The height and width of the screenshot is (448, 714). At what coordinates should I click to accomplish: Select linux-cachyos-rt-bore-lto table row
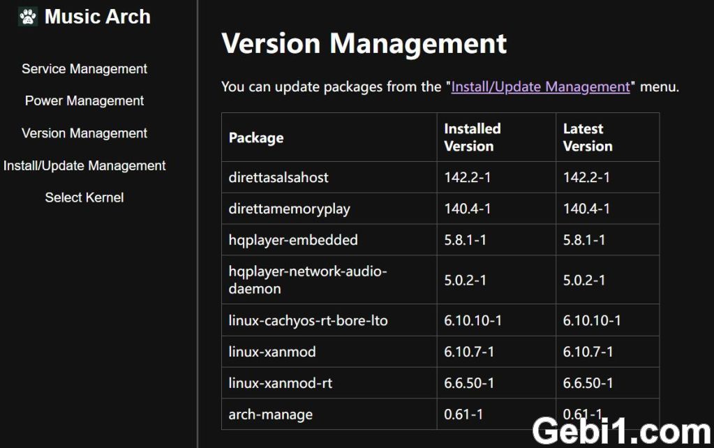pyautogui.click(x=440, y=320)
